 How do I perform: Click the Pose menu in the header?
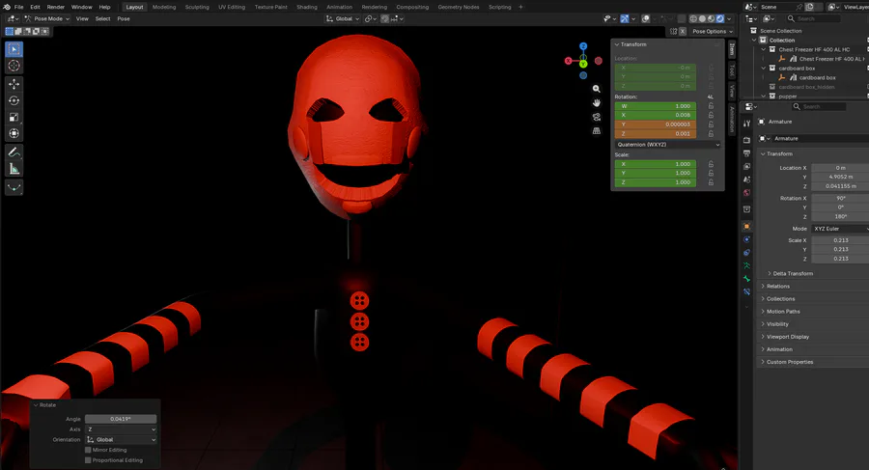coord(124,18)
